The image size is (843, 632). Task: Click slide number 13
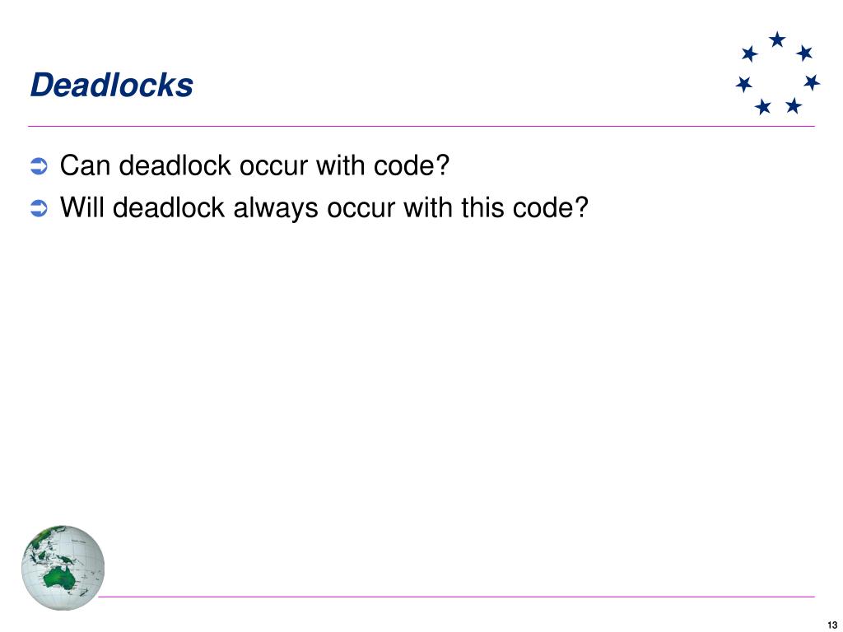[x=832, y=625]
